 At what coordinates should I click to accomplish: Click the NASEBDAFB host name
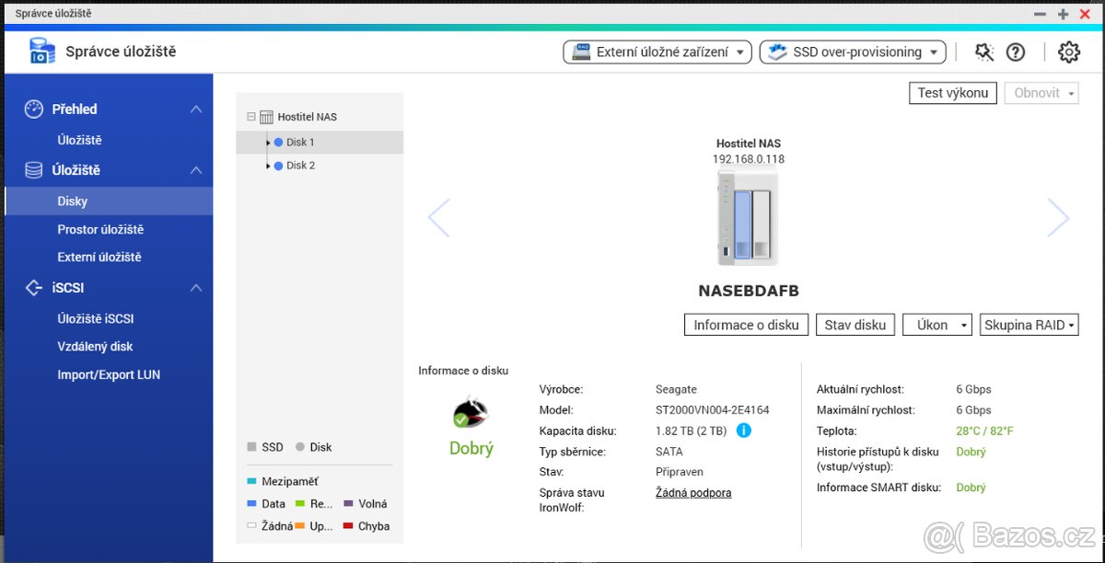(749, 292)
